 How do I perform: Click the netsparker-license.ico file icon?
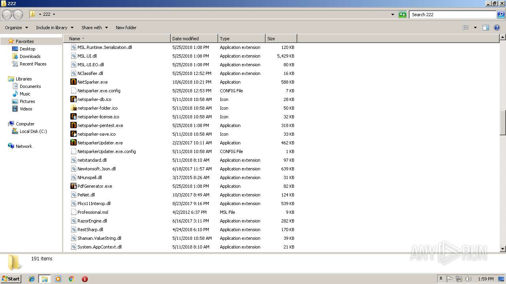point(73,117)
